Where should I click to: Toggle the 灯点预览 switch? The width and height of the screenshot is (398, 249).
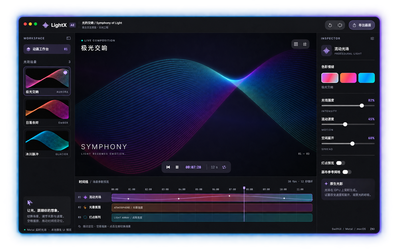[x=341, y=163]
